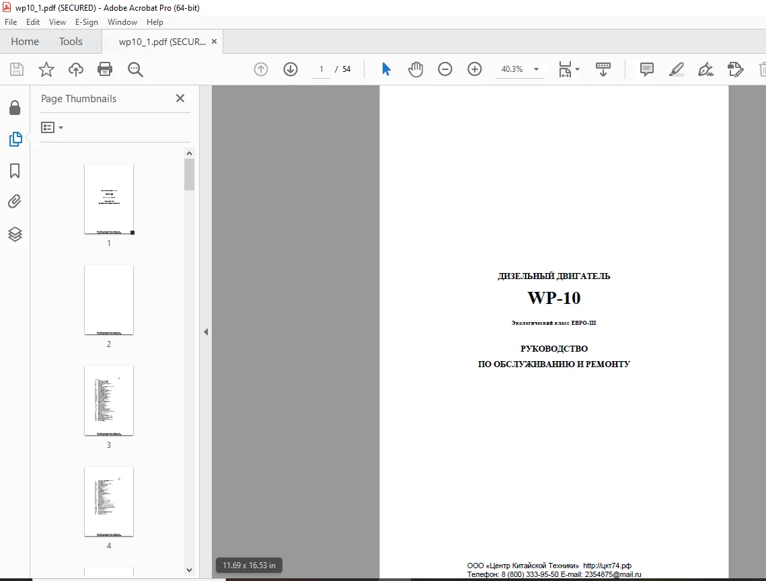This screenshot has width=766, height=581.
Task: Open the Help menu
Action: tap(155, 22)
